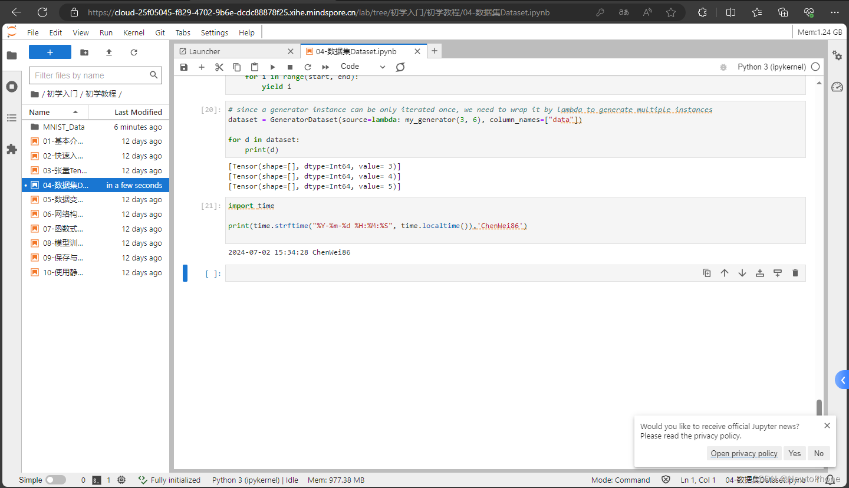This screenshot has height=488, width=849.
Task: Move the active cell down
Action: tap(742, 273)
